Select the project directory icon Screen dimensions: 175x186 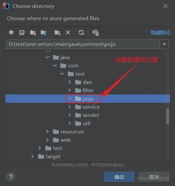coord(33,33)
